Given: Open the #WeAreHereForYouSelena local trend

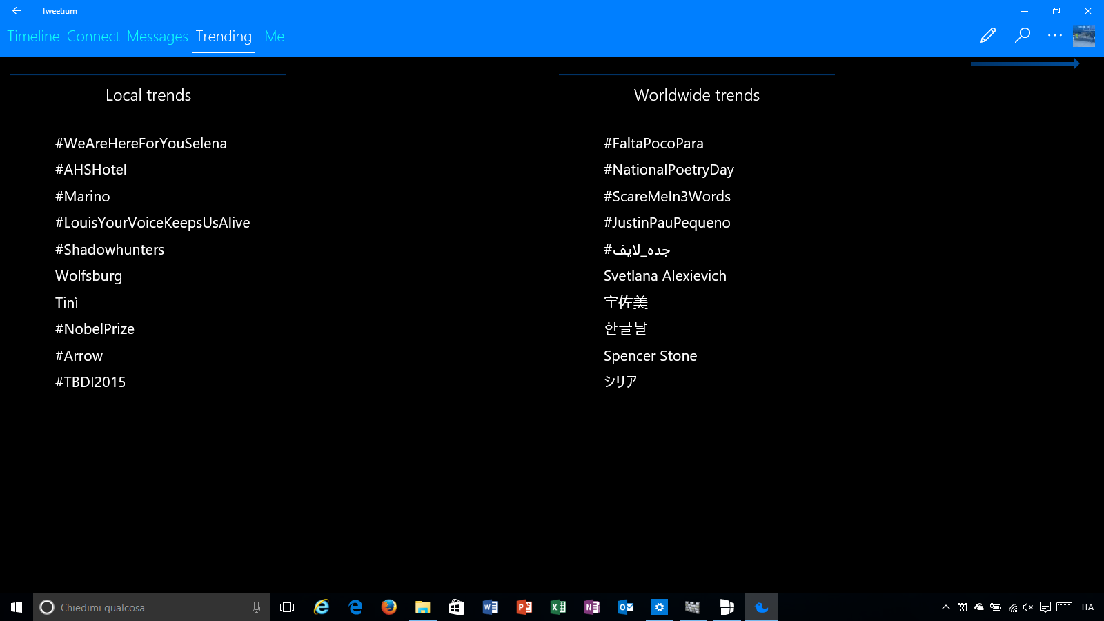Looking at the screenshot, I should pyautogui.click(x=141, y=144).
